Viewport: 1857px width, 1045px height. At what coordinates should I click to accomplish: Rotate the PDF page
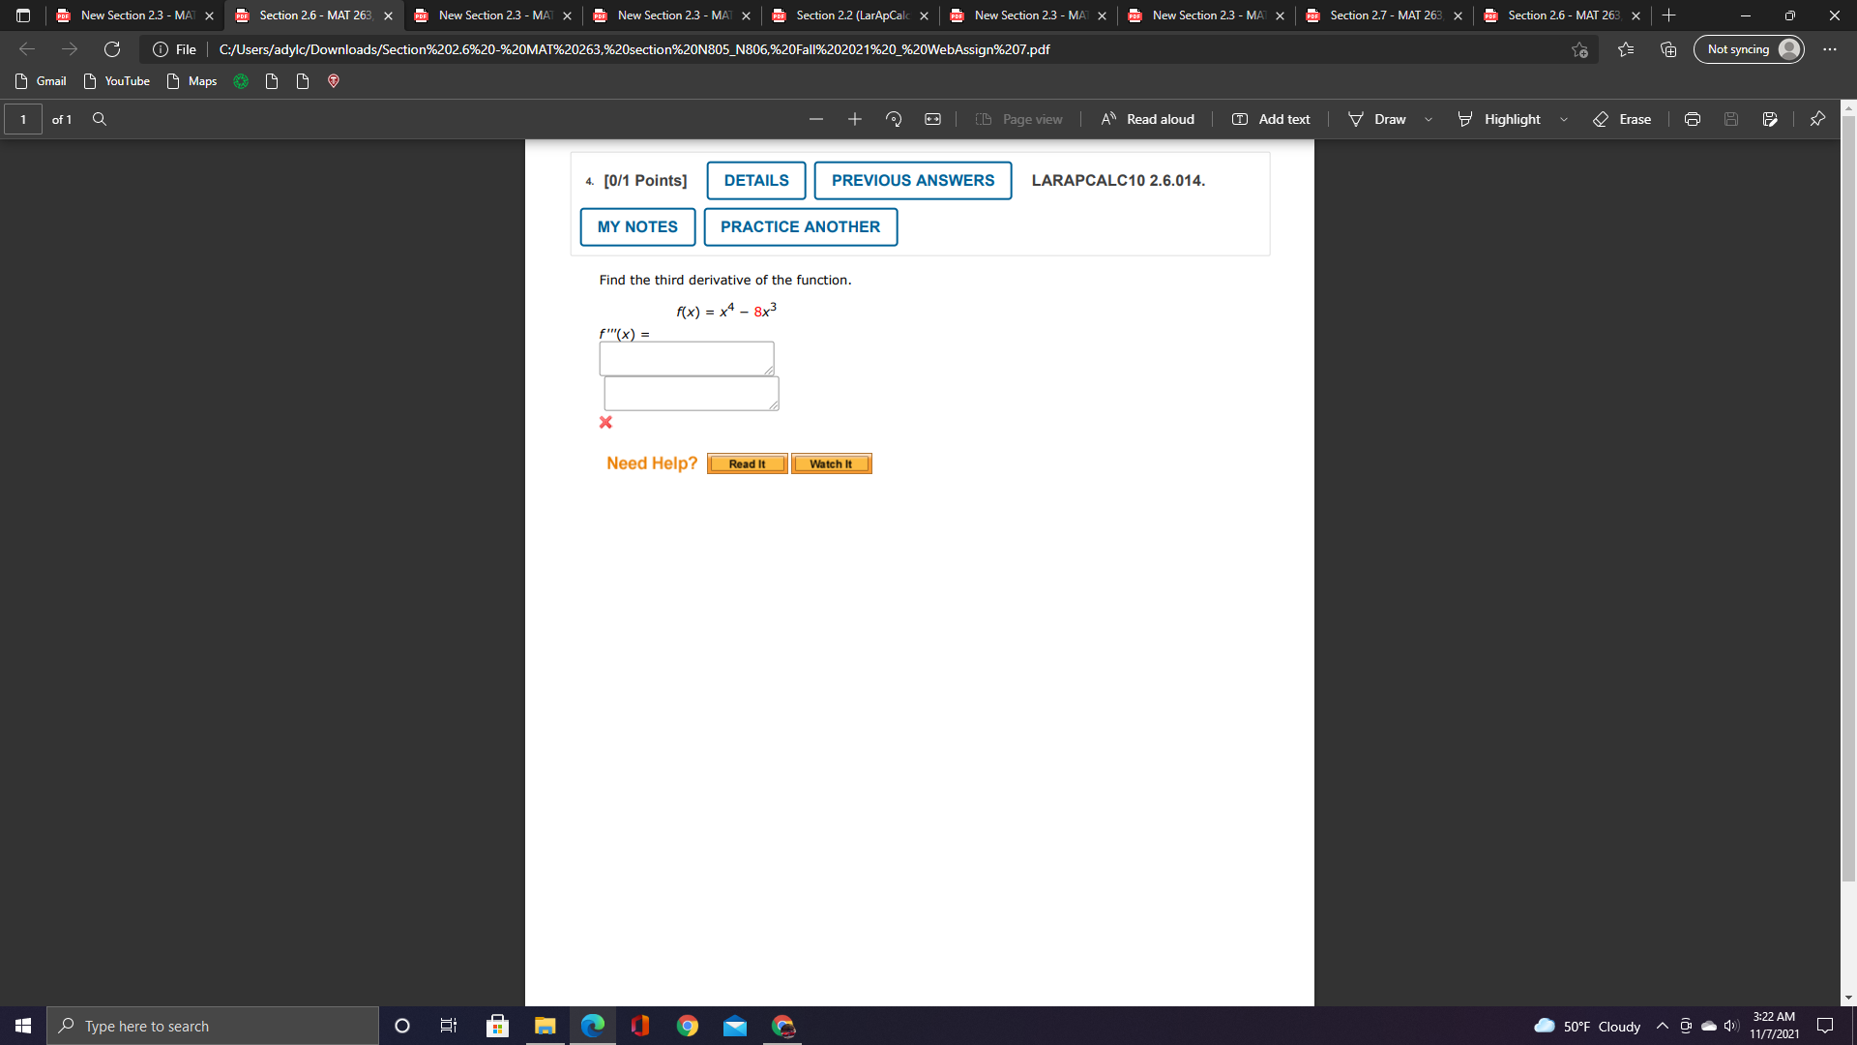pyautogui.click(x=892, y=119)
